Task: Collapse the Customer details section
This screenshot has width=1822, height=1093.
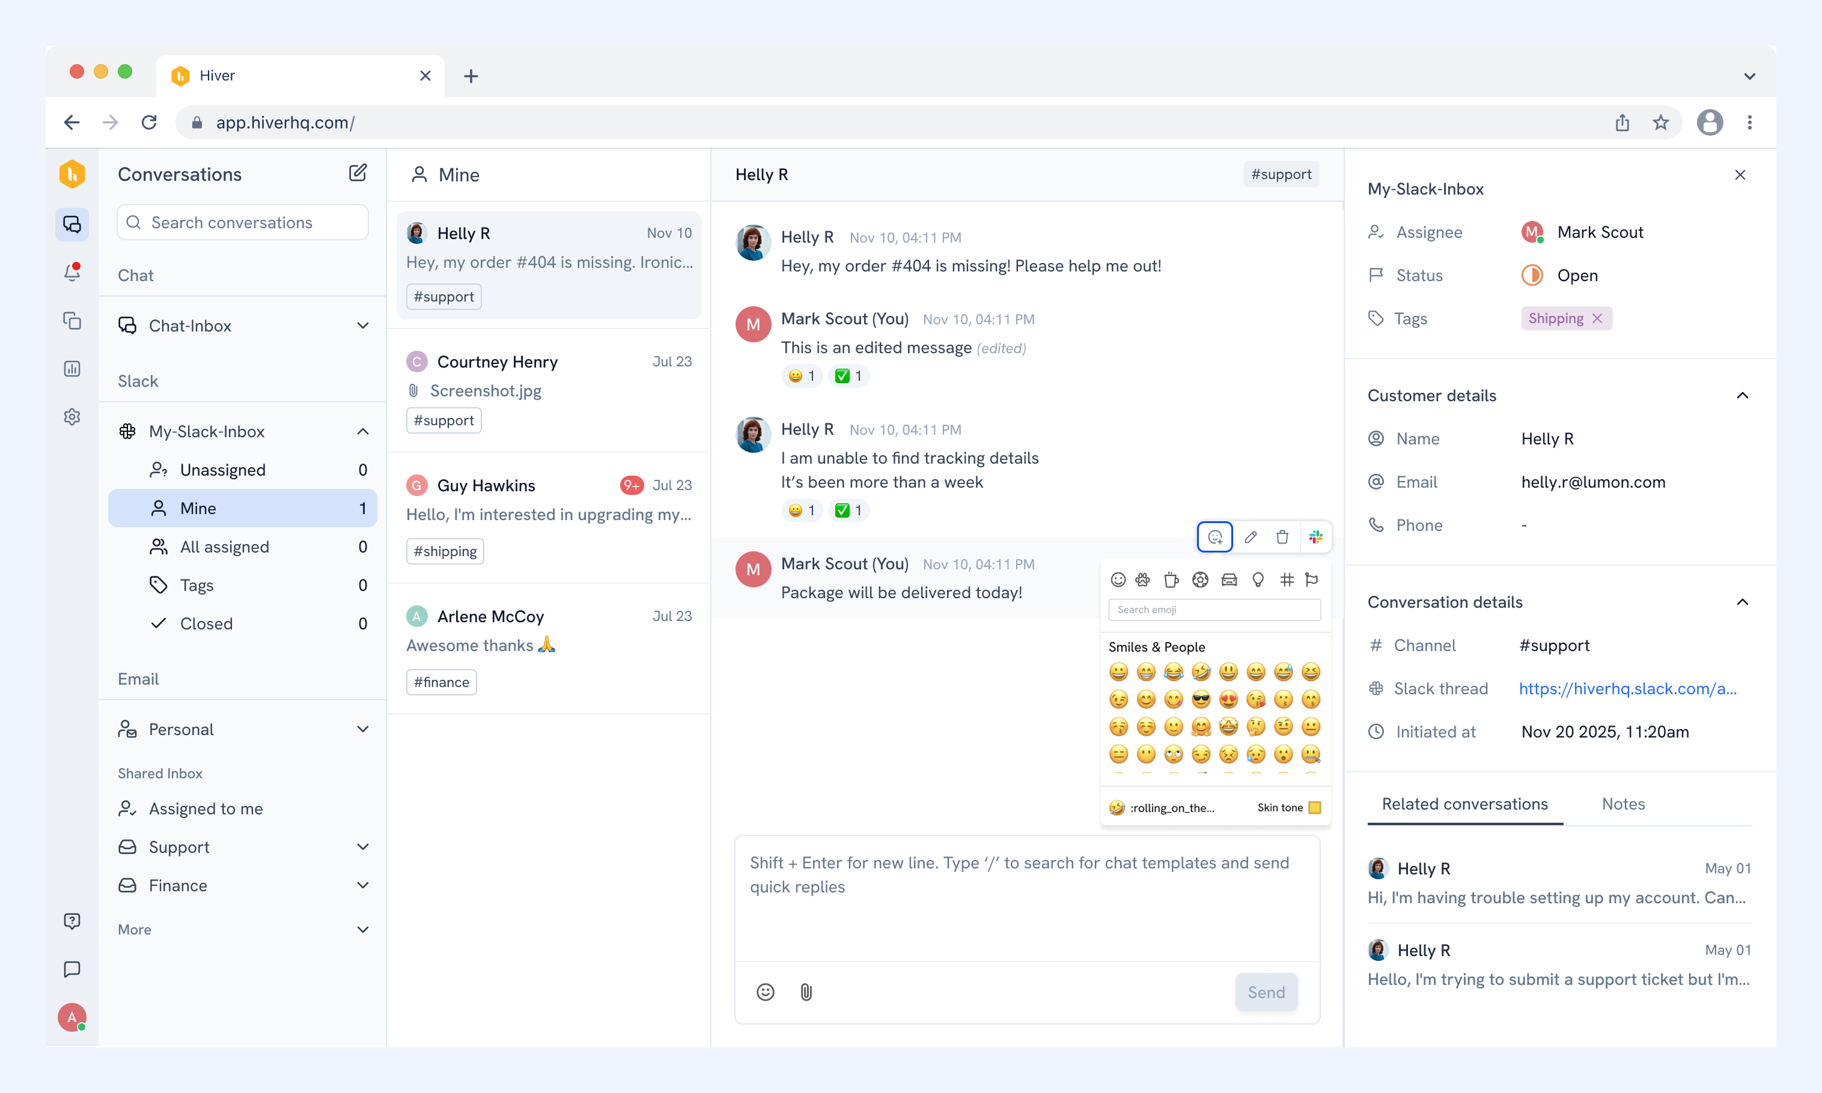Action: point(1741,396)
